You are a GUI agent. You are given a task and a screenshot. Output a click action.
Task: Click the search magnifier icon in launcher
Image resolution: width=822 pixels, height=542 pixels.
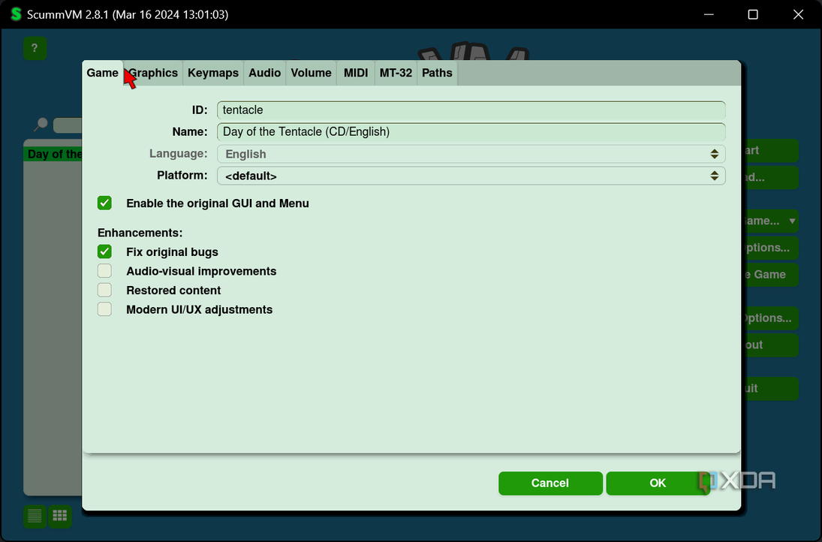[x=41, y=124]
